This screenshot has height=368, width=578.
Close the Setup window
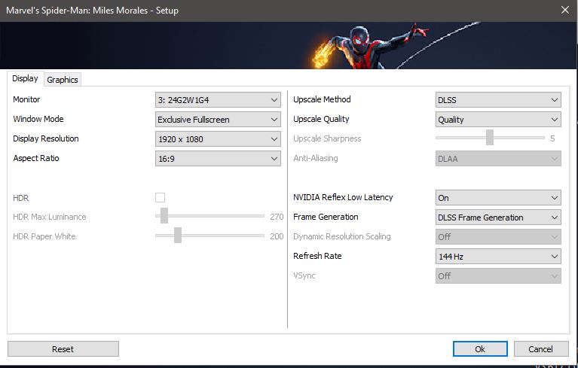coord(565,10)
